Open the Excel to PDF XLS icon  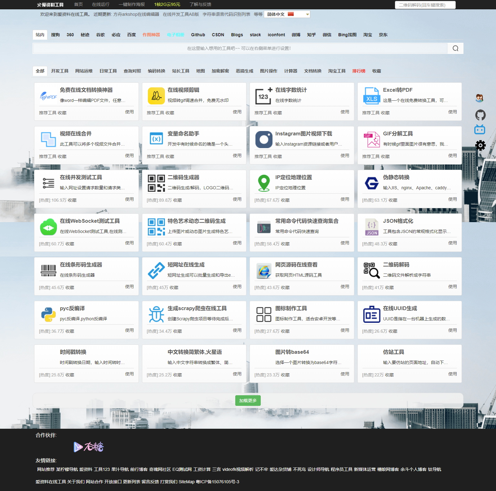(x=371, y=96)
